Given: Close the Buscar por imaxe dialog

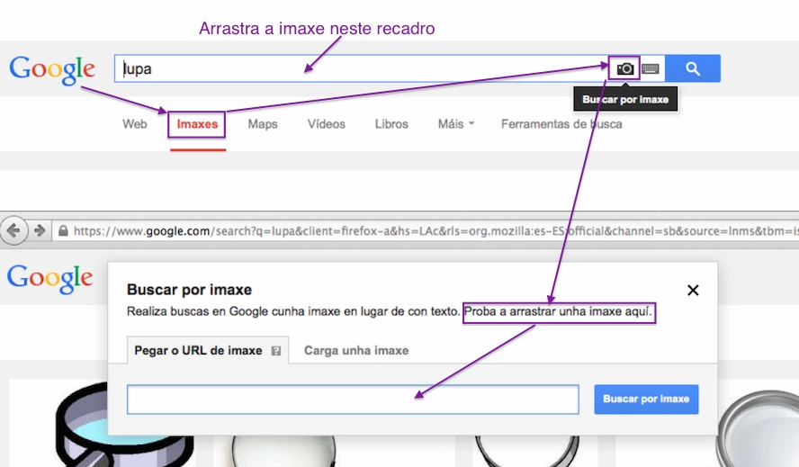Looking at the screenshot, I should coord(693,290).
